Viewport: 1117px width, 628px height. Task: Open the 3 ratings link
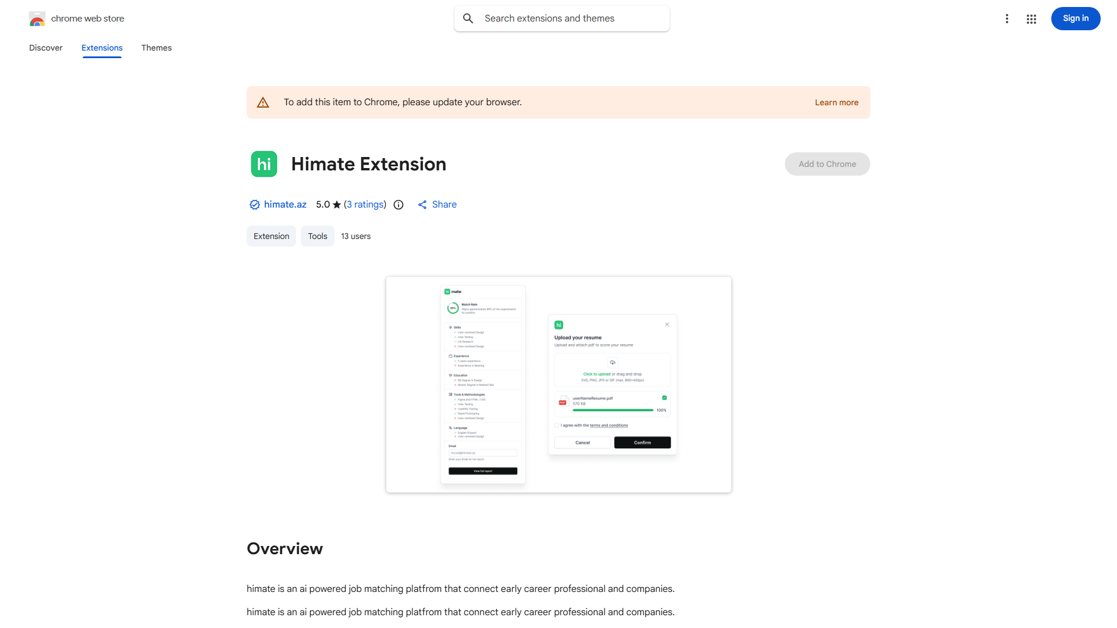coord(365,204)
